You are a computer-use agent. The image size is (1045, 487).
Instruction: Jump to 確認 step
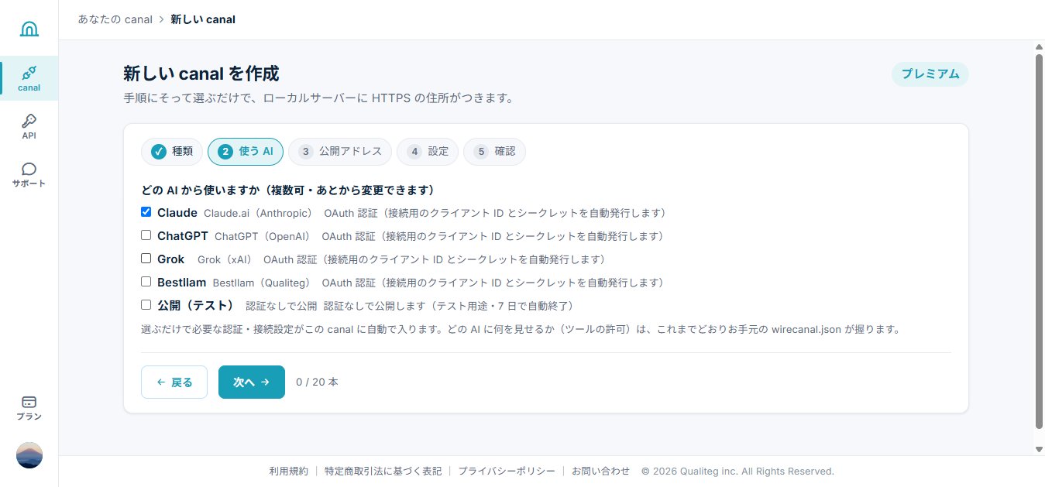[494, 152]
